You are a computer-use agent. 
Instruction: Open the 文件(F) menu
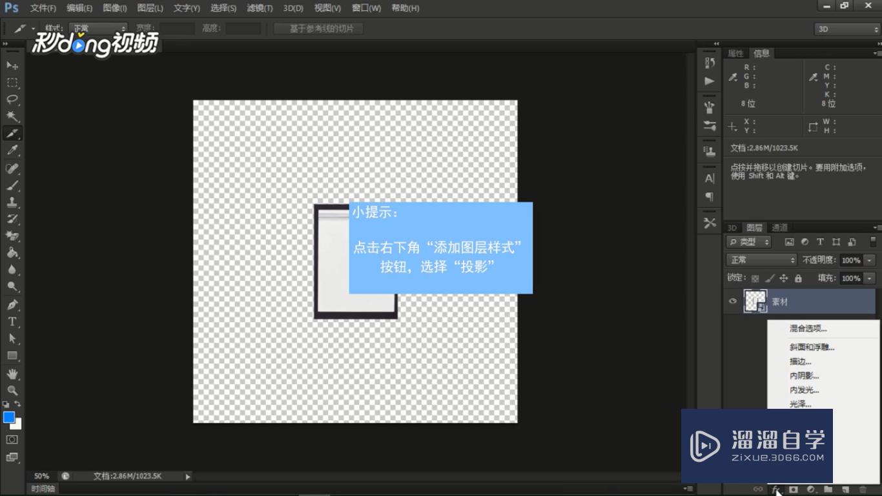click(43, 8)
